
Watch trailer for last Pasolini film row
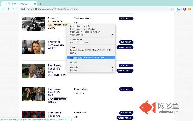pos(125,118)
